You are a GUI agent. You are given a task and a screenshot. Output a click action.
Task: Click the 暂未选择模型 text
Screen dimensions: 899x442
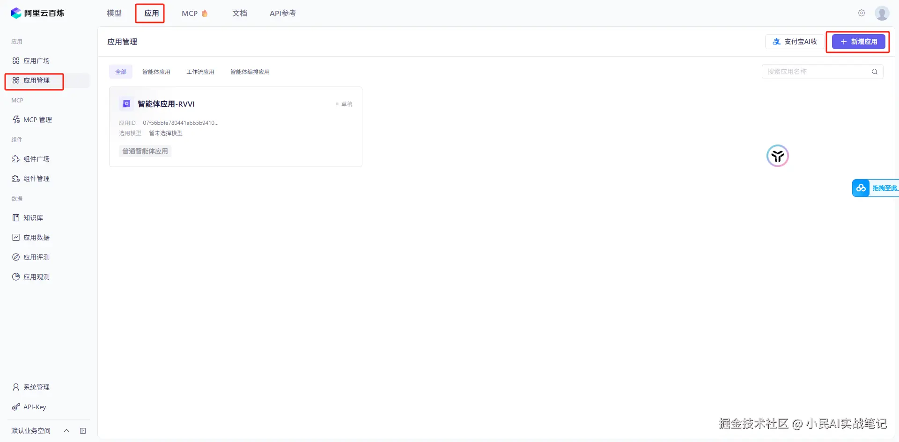tap(166, 133)
